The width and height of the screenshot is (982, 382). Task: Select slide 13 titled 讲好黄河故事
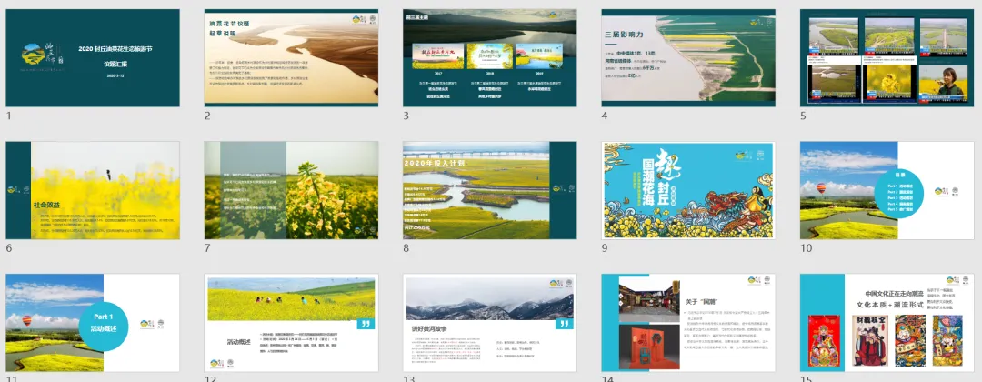[x=490, y=323]
